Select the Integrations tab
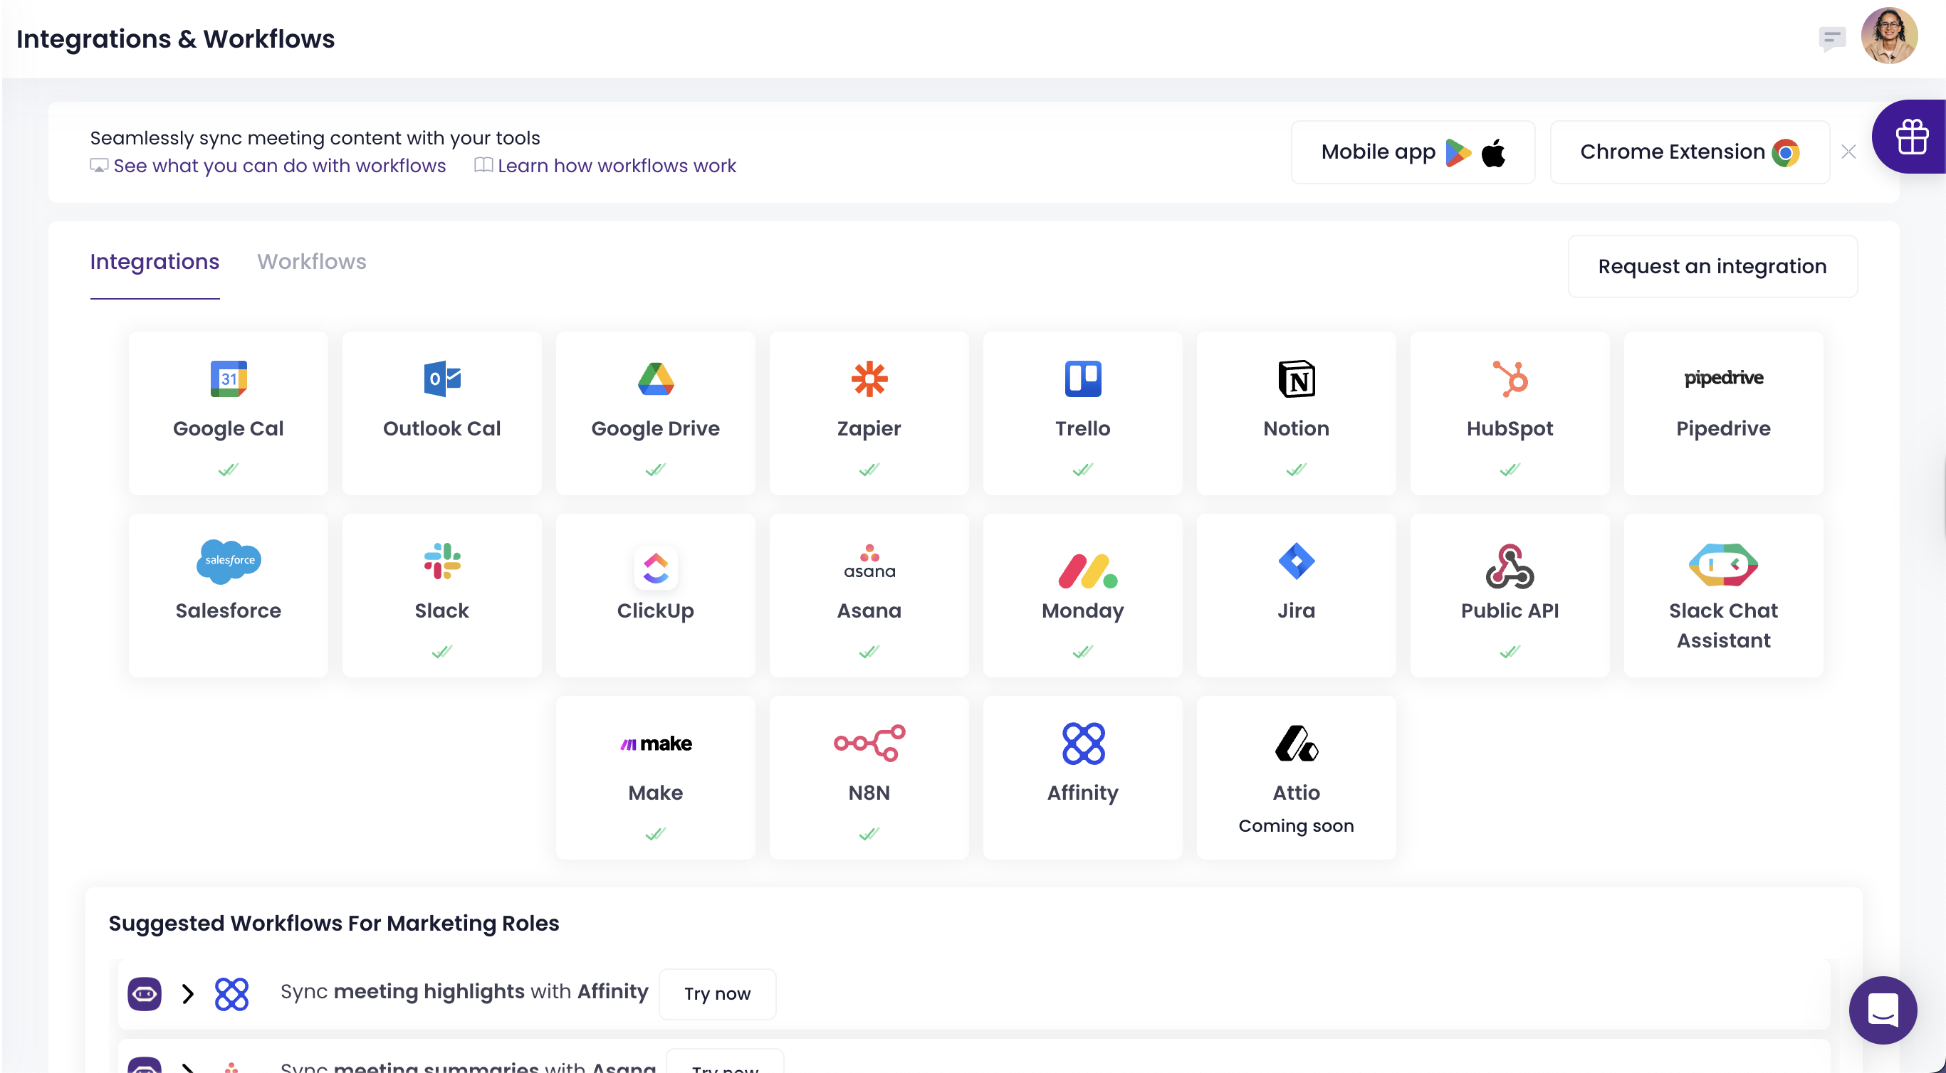This screenshot has height=1073, width=1946. tap(154, 261)
